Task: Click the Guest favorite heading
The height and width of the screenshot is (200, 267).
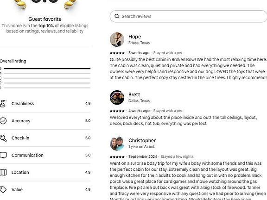Action: pyautogui.click(x=45, y=19)
